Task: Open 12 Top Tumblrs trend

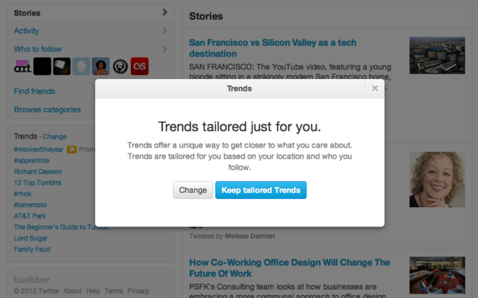Action: (x=37, y=183)
